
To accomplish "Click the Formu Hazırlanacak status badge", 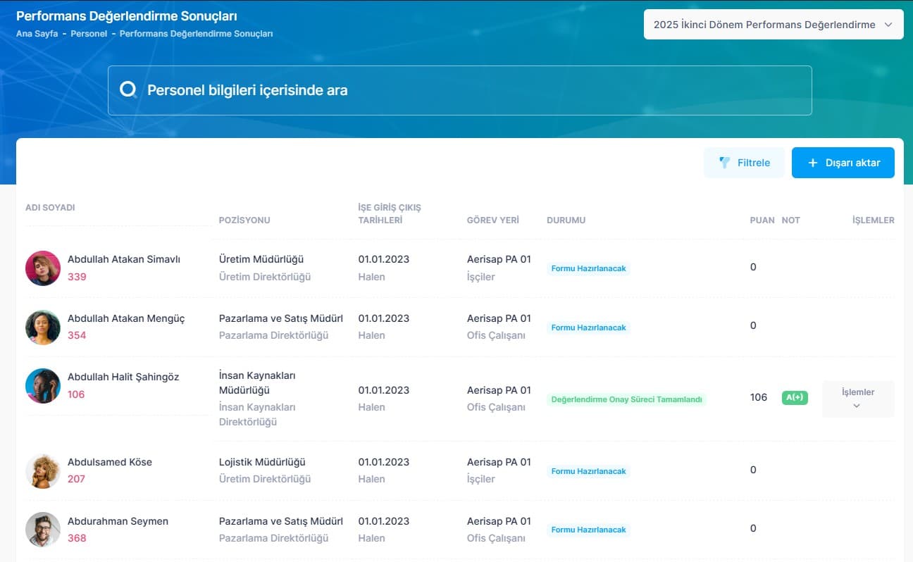I will tap(588, 268).
